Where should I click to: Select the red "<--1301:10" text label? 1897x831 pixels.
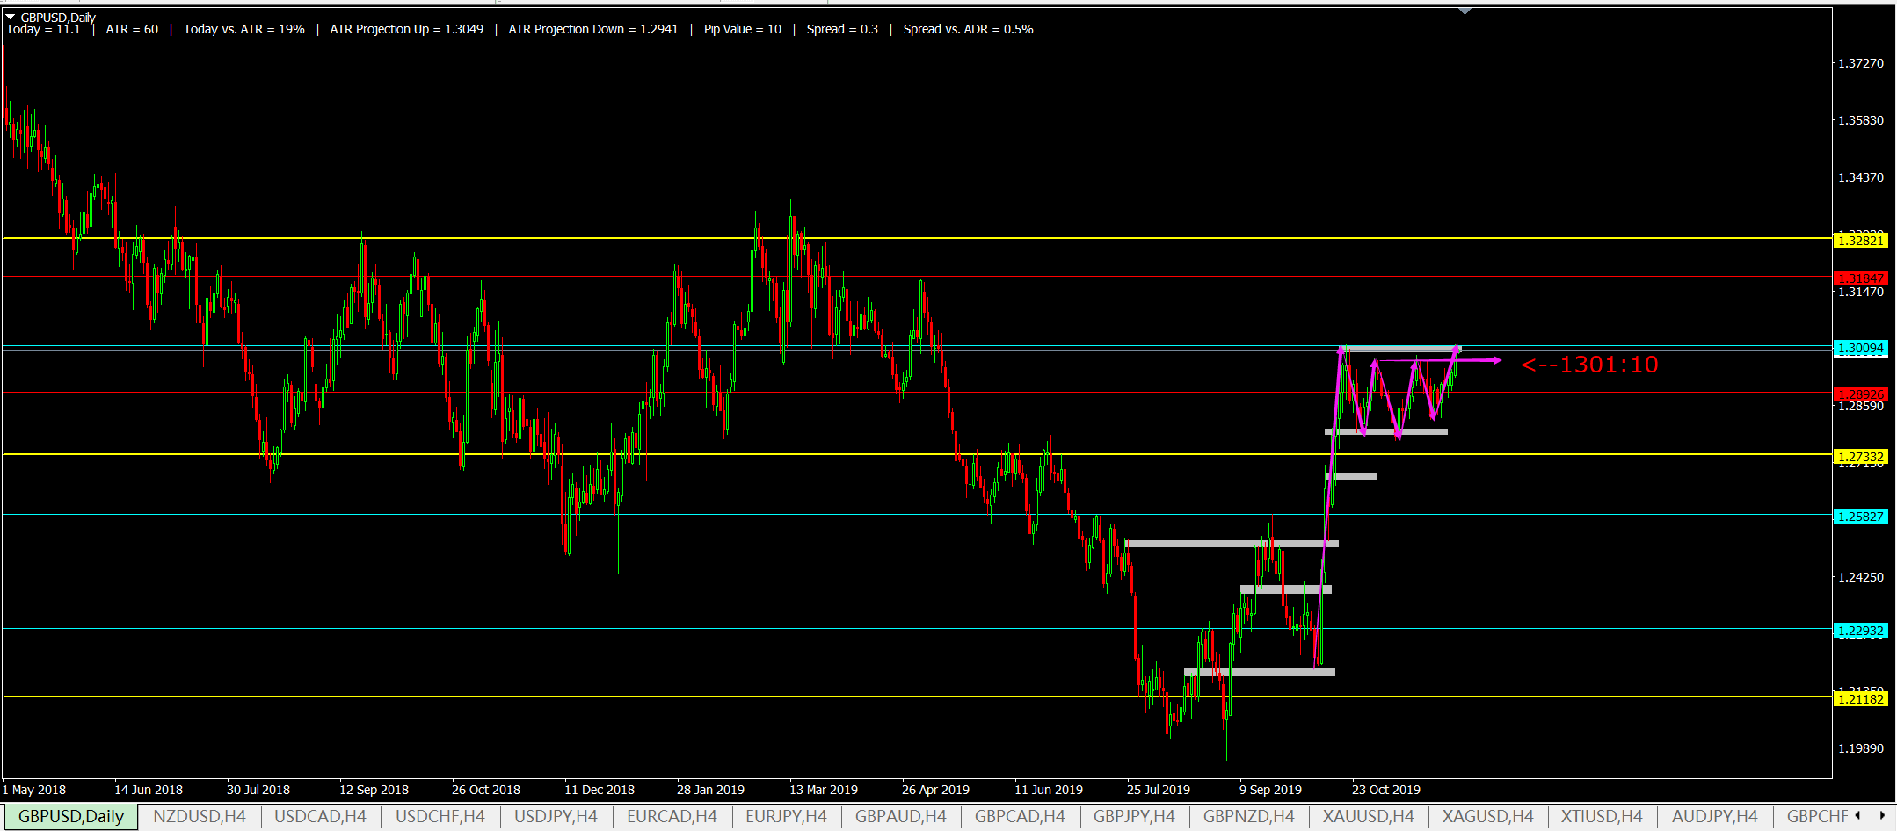[x=1589, y=365]
